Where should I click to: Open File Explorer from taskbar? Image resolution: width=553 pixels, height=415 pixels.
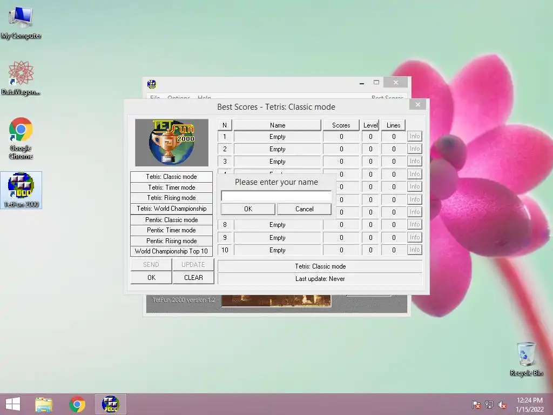click(x=44, y=404)
